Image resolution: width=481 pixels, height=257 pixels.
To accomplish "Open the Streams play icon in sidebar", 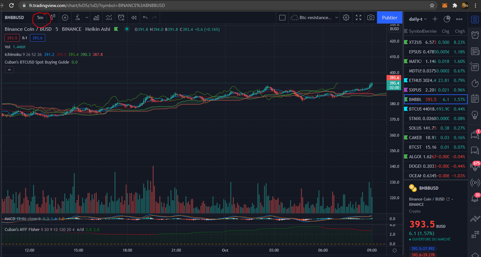I will point(475,182).
